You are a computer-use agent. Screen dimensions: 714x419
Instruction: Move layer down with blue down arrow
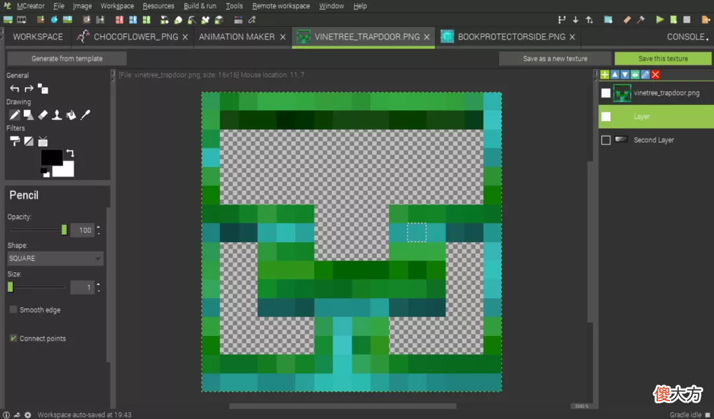[x=625, y=75]
